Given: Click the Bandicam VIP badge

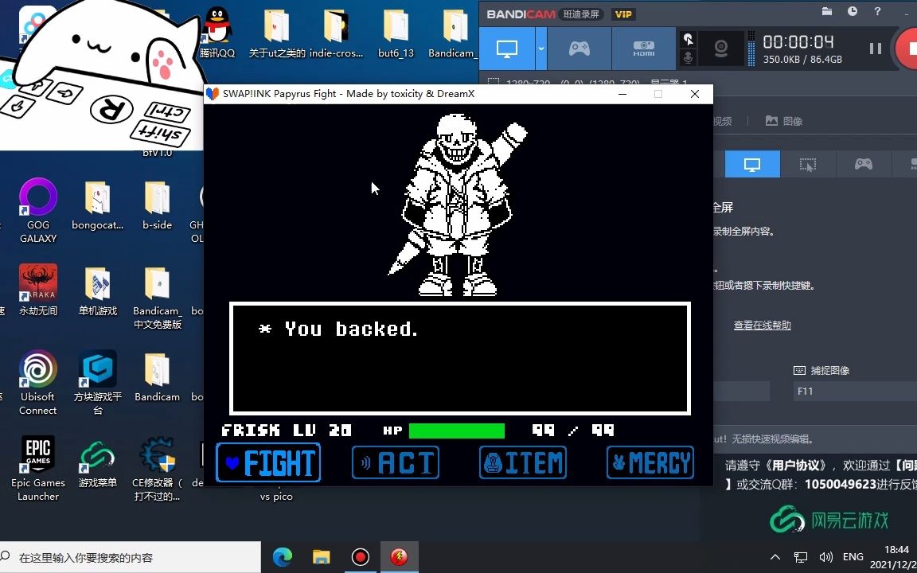Looking at the screenshot, I should (x=623, y=14).
